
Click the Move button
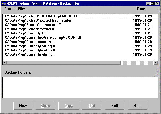45,106
